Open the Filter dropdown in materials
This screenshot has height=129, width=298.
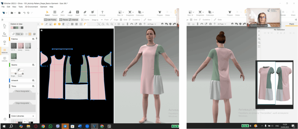click(x=19, y=34)
